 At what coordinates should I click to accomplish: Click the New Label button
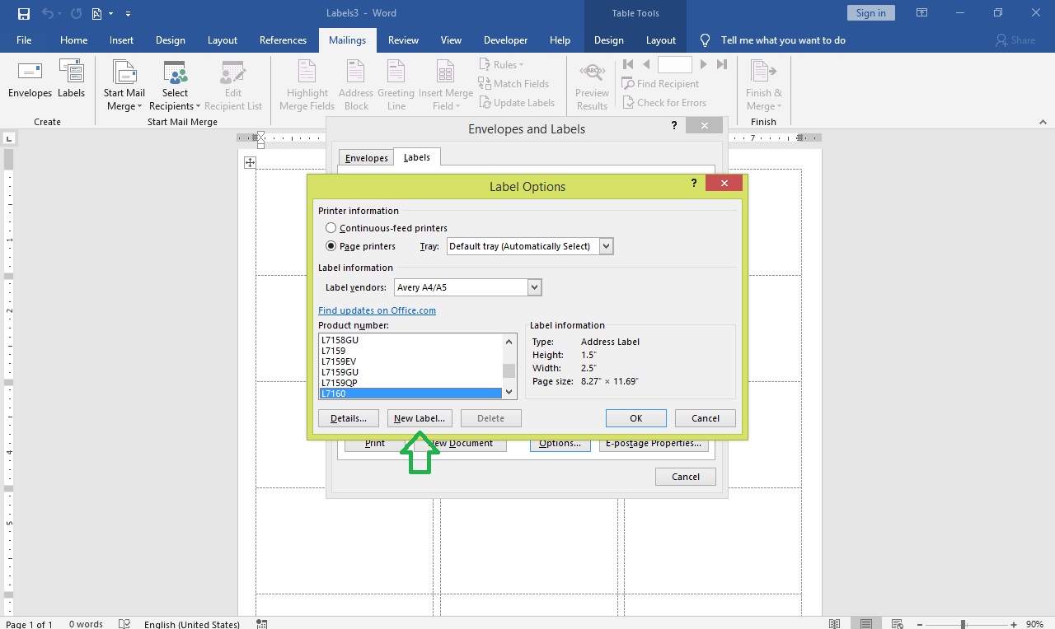420,418
